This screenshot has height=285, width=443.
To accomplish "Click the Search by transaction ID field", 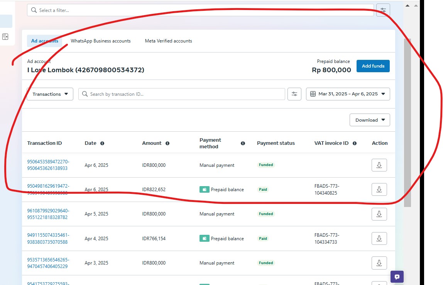I will pyautogui.click(x=181, y=94).
